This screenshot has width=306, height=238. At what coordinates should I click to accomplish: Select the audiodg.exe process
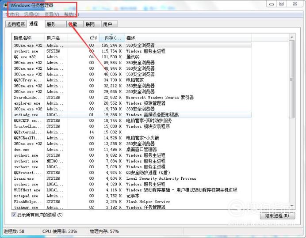tap(132, 115)
